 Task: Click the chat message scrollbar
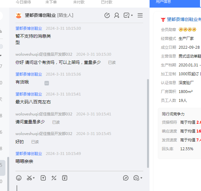148,123
